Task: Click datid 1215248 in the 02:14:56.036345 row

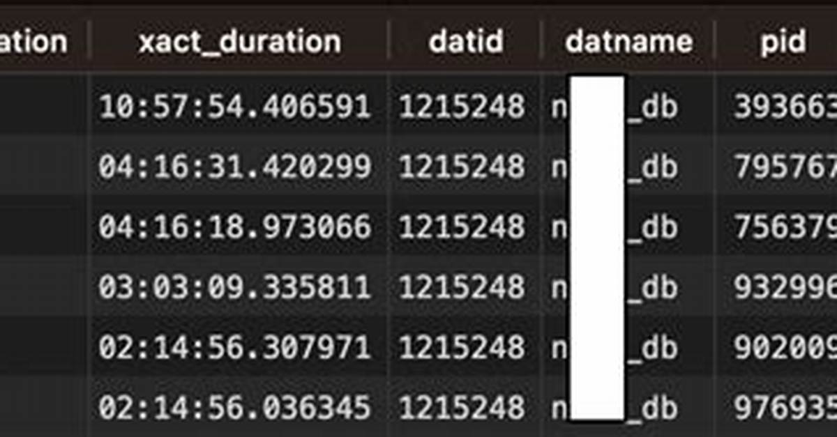Action: coord(462,408)
